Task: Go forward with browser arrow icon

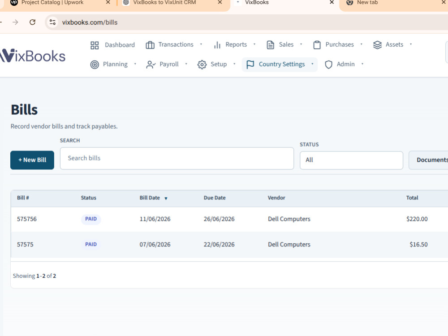Action: click(15, 22)
